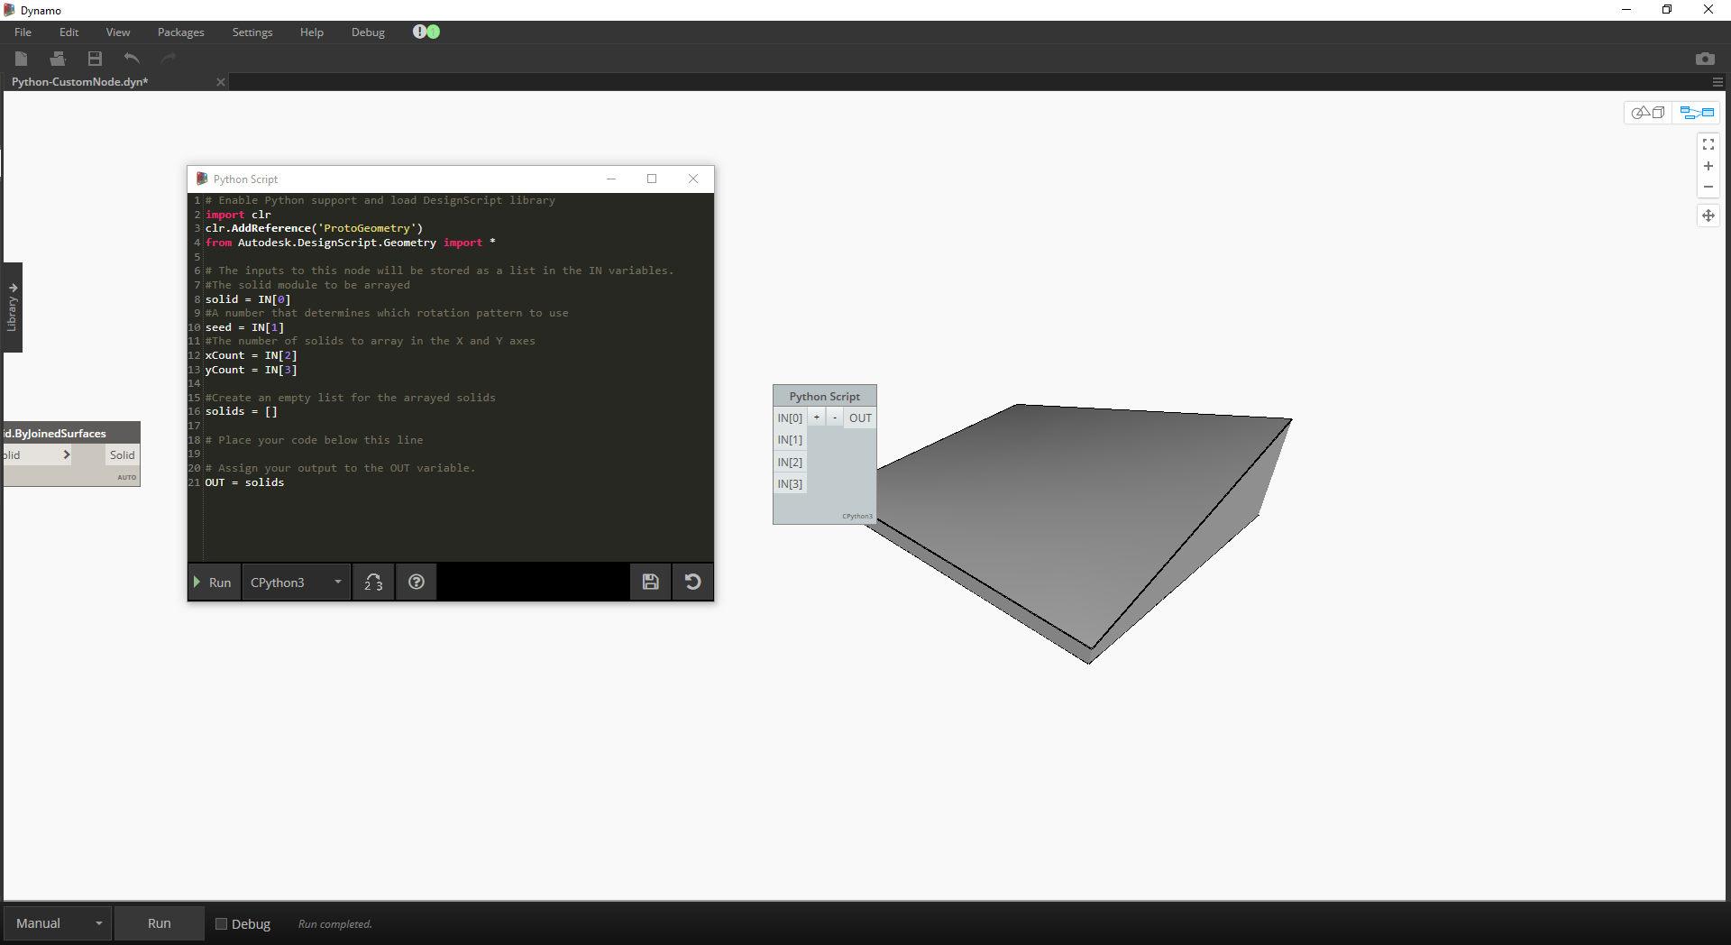Viewport: 1731px width, 945px height.
Task: Click the Open file icon in toolbar
Action: click(58, 59)
